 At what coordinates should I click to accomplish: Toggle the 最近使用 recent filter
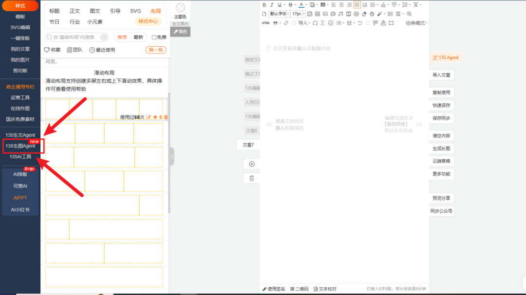tap(102, 50)
